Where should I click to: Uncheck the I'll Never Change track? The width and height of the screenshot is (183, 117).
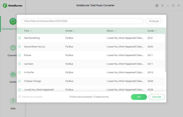(x=20, y=81)
